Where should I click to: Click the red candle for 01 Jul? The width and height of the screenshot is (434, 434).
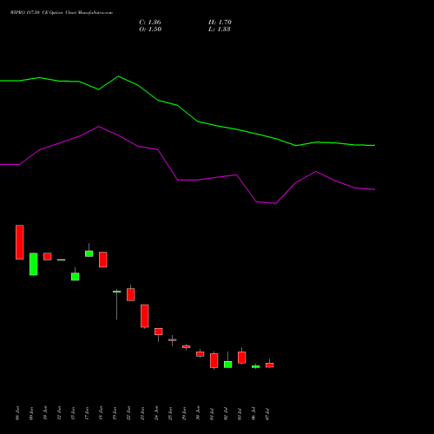tap(214, 360)
